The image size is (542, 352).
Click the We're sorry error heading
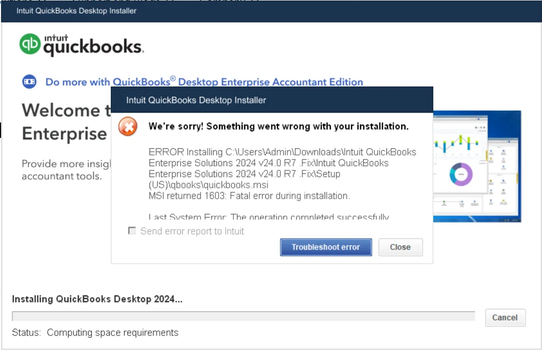point(279,127)
